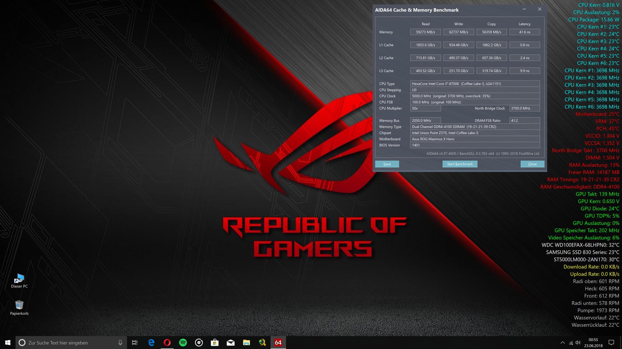This screenshot has height=349, width=622.
Task: Click the Copy column header
Action: point(491,24)
